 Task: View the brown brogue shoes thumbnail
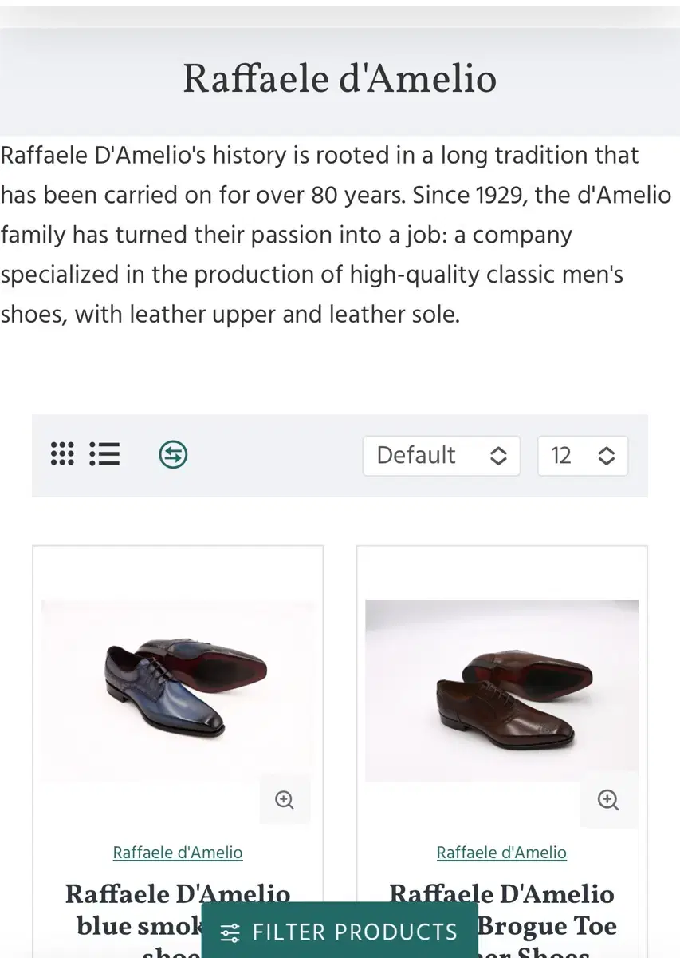coord(501,691)
